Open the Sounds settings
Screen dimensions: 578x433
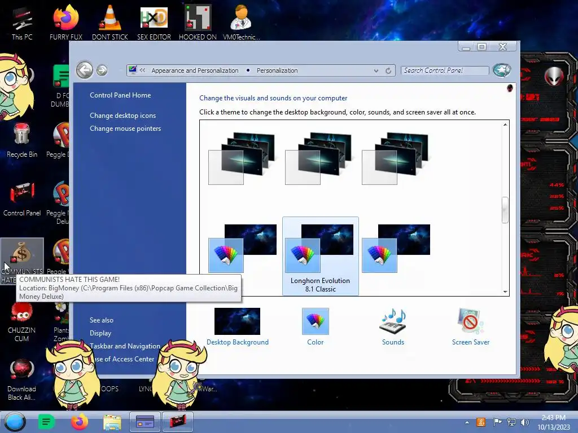(393, 326)
